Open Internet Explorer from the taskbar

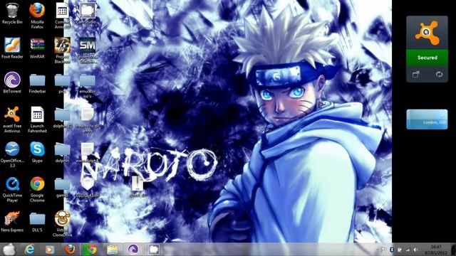point(29,250)
